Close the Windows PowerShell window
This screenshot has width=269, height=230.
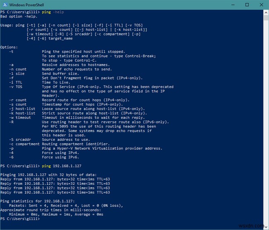262,5
